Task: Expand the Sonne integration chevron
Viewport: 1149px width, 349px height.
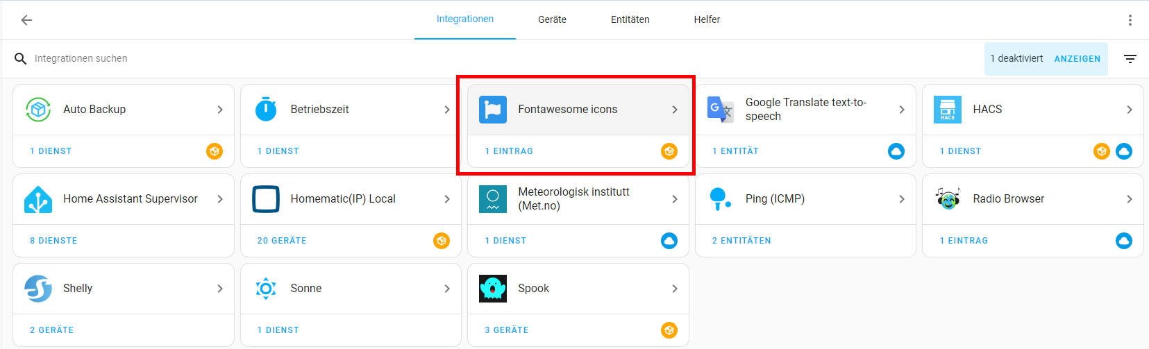Action: tap(446, 289)
